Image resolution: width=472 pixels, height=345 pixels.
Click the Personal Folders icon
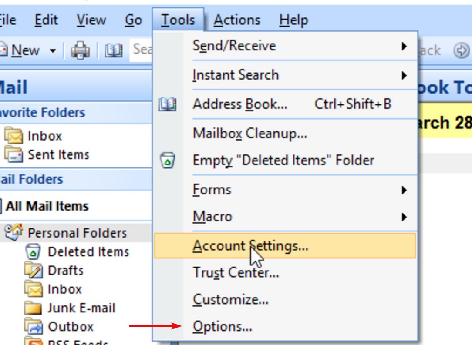13,232
